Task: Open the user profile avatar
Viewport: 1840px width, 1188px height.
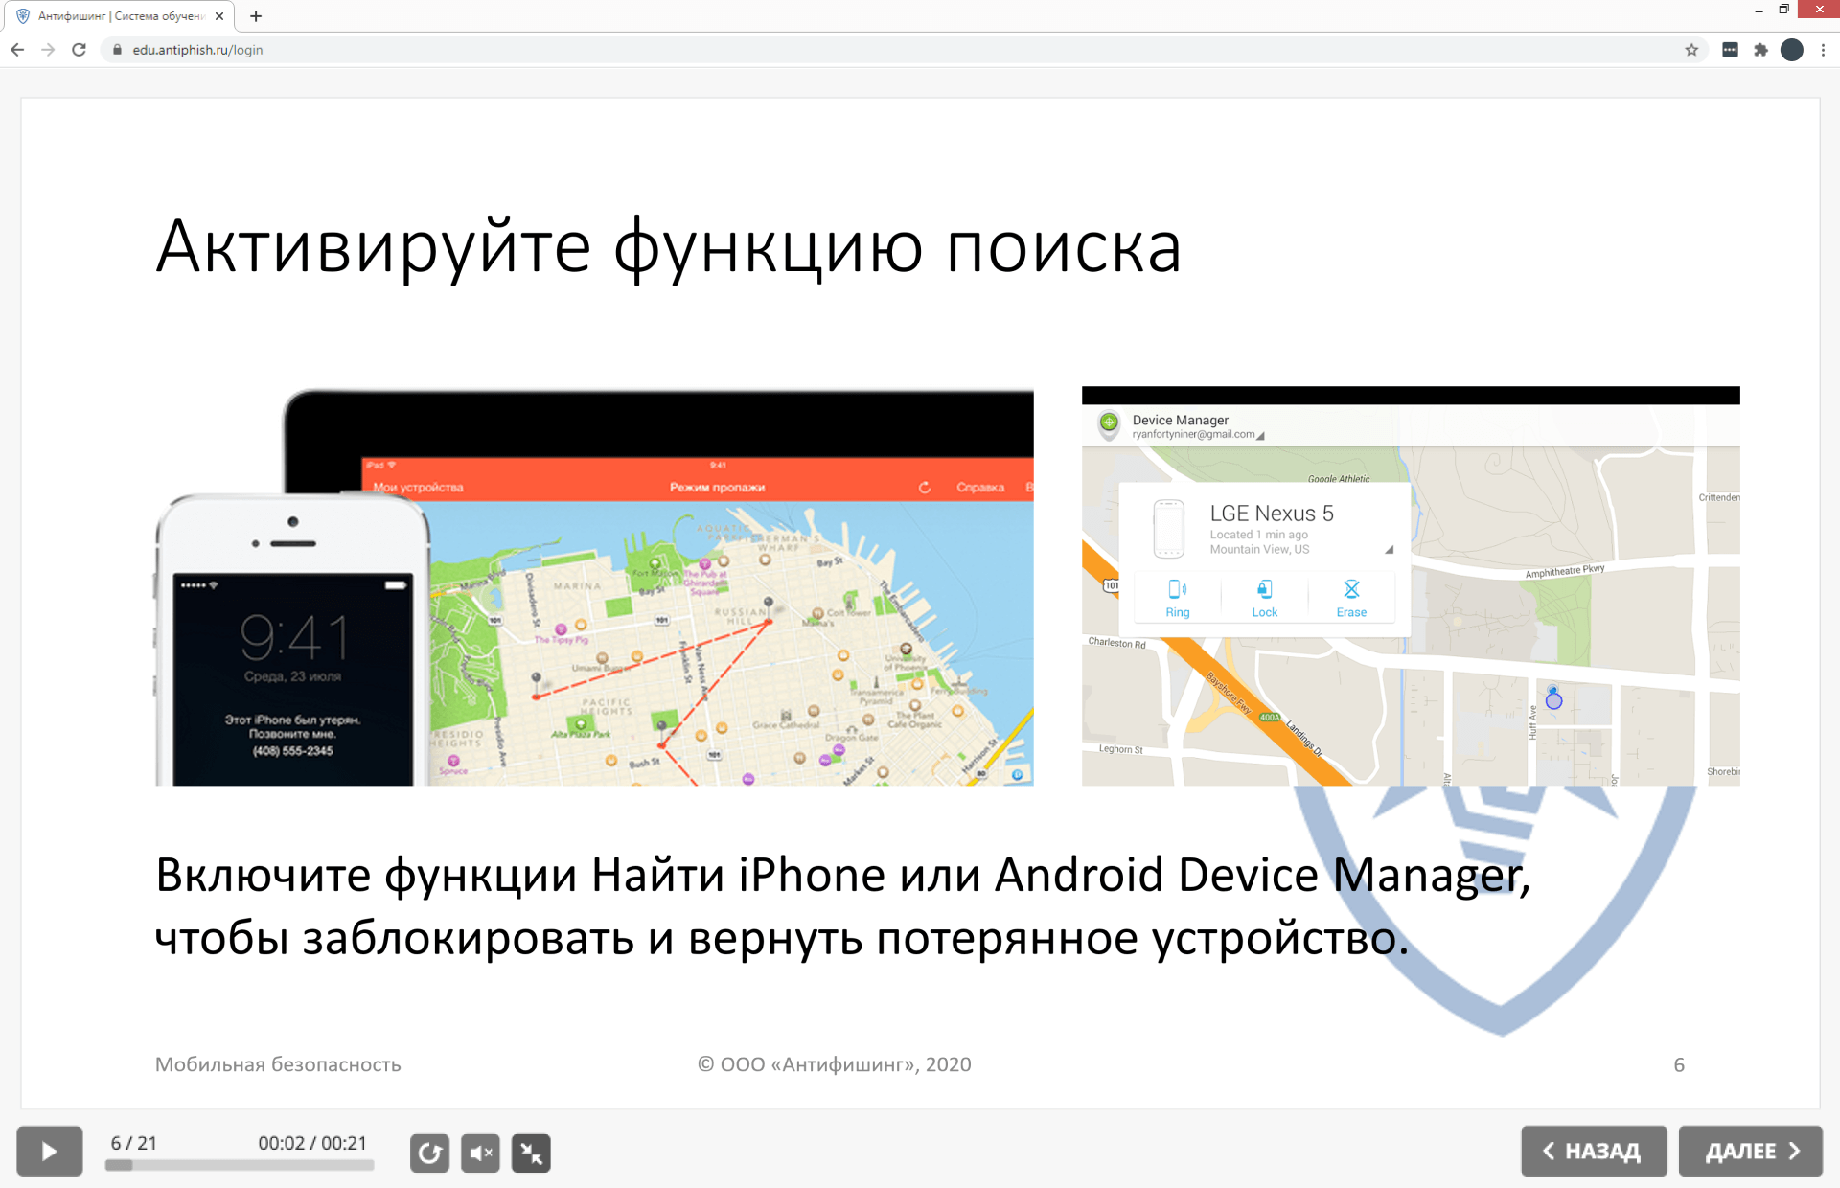Action: pos(1791,50)
